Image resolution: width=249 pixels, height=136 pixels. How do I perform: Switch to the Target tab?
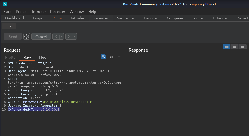tap(38, 18)
